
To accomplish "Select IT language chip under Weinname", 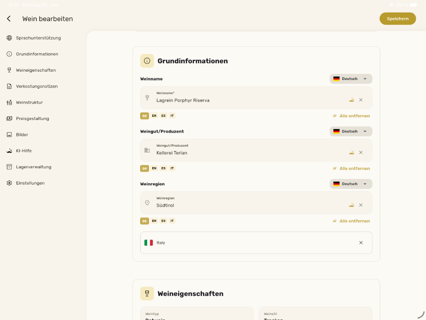I will pos(172,116).
